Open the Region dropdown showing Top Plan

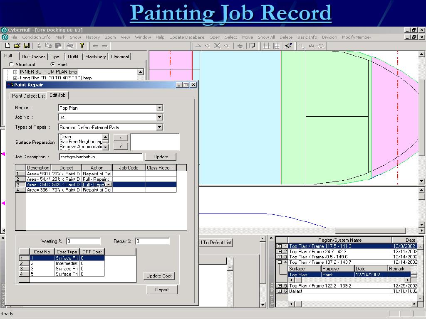(x=159, y=108)
